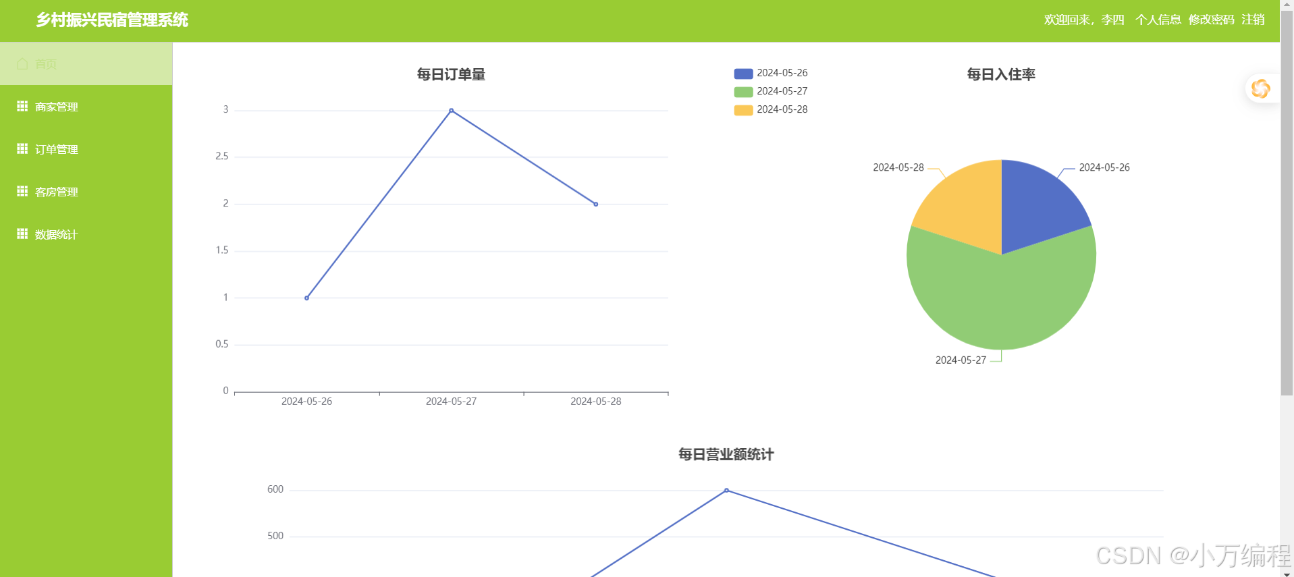Click the 500 y-axis label in revenue chart
The width and height of the screenshot is (1294, 577).
click(x=275, y=536)
